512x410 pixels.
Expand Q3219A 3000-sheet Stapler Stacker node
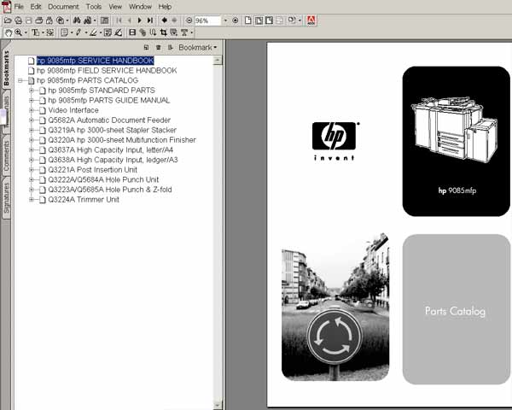(32, 130)
